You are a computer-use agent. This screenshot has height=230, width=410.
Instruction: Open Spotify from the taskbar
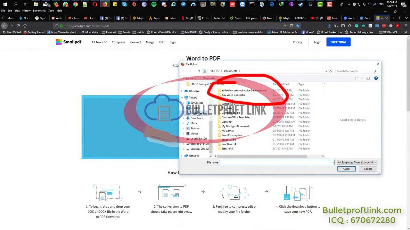click(x=154, y=4)
